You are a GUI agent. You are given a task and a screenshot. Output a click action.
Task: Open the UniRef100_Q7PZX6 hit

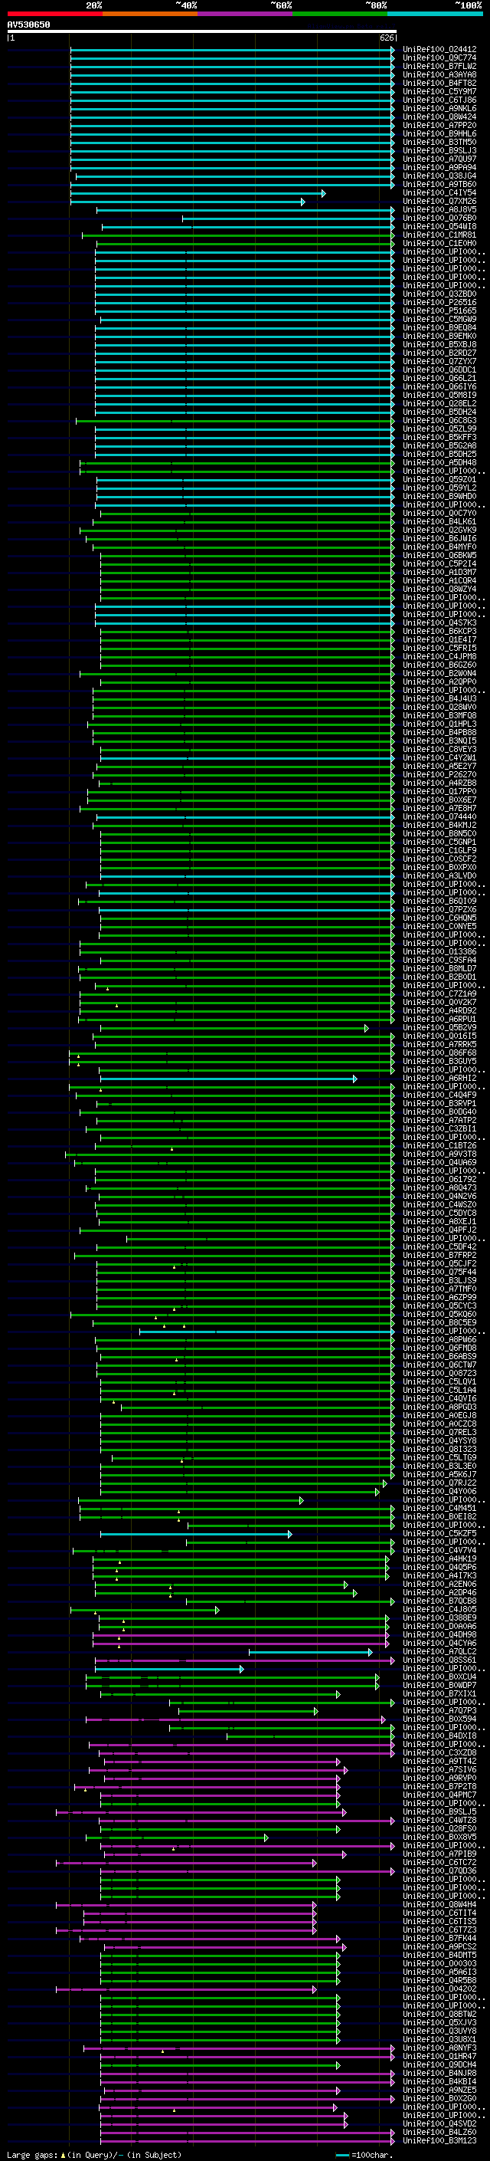pos(439,909)
